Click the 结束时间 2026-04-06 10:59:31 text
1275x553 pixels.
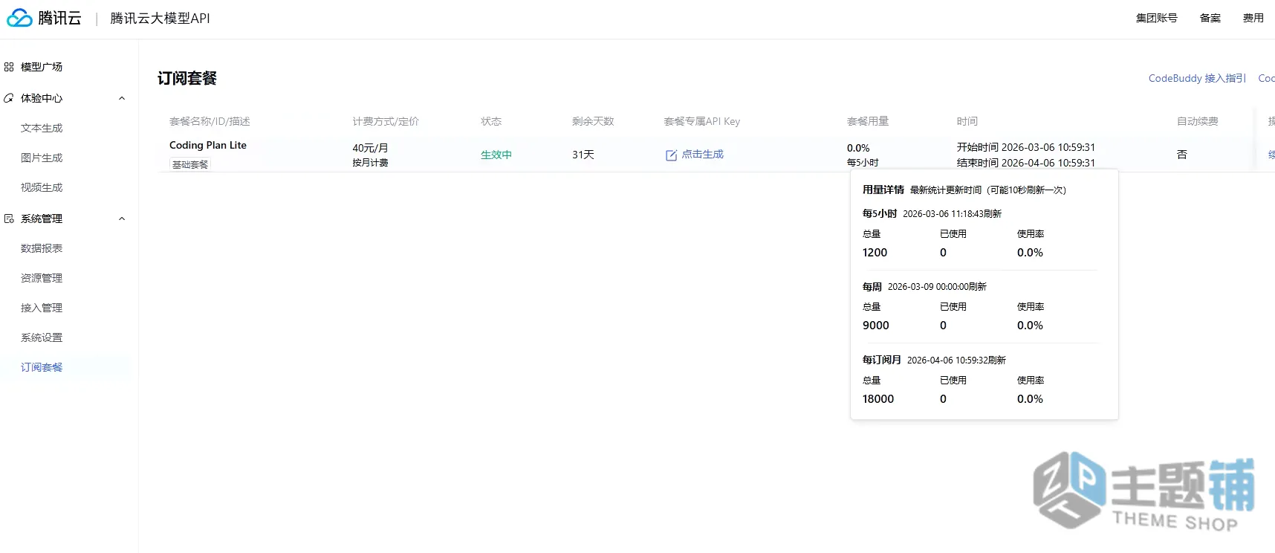pyautogui.click(x=1026, y=163)
